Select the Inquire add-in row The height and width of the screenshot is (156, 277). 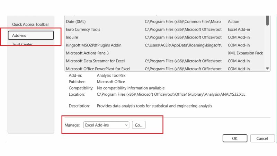[x=166, y=37]
